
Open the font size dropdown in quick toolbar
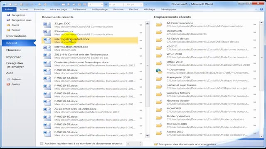pos(102,5)
